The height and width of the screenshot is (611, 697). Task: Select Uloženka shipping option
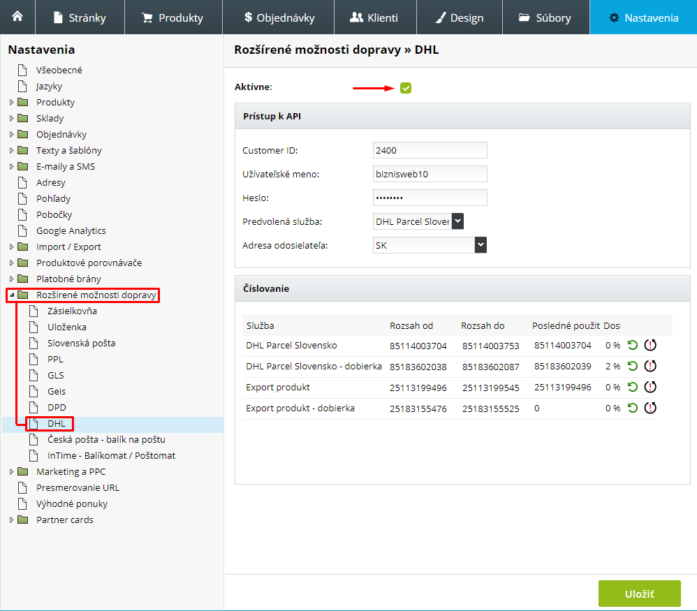point(66,327)
